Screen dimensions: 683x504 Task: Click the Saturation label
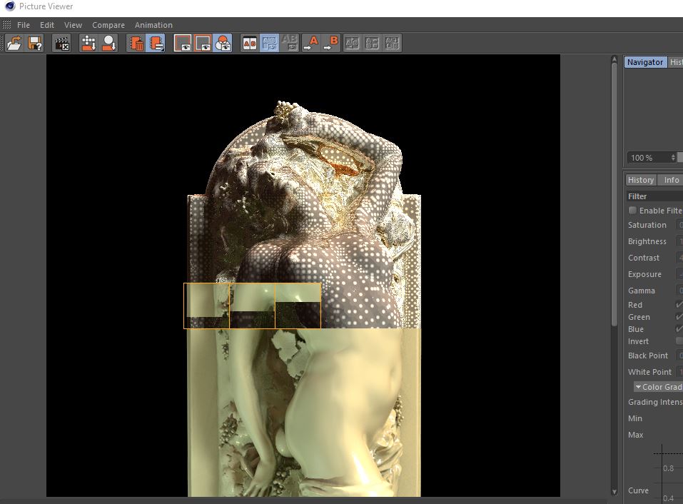[x=647, y=225]
